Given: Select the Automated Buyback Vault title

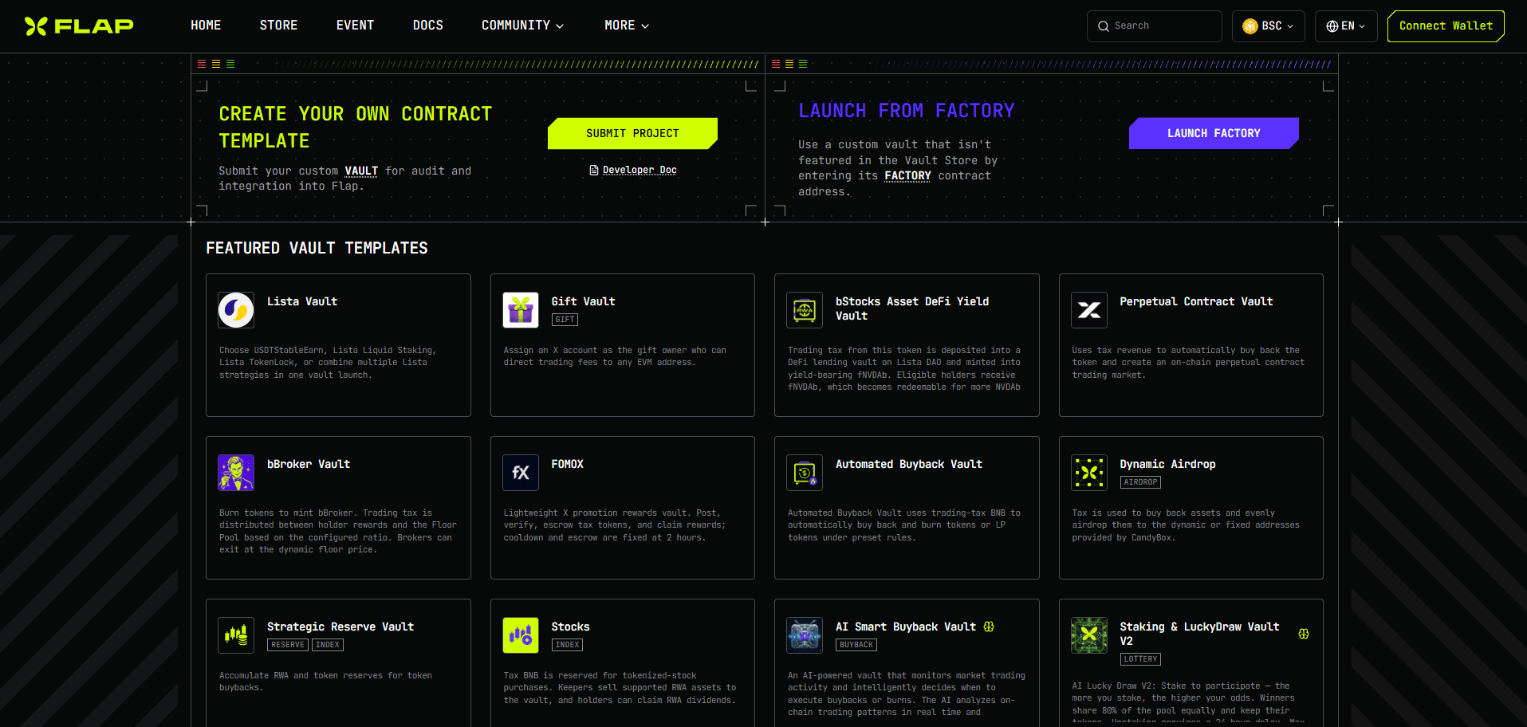Looking at the screenshot, I should 909,464.
